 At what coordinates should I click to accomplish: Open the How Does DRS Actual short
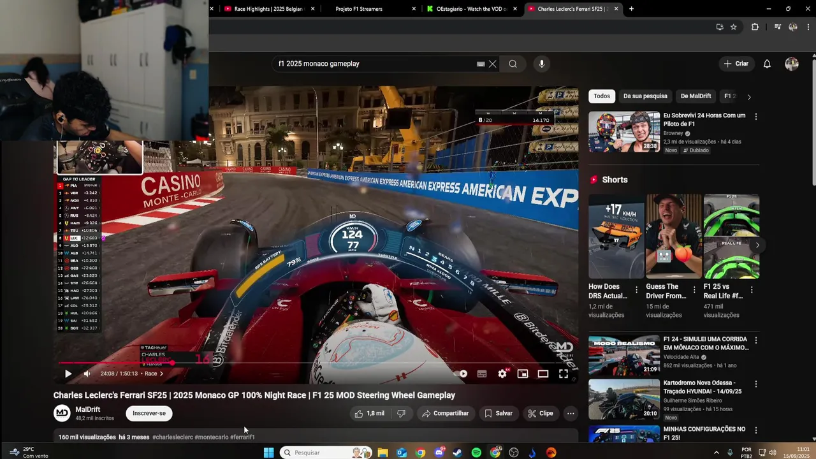pyautogui.click(x=616, y=237)
